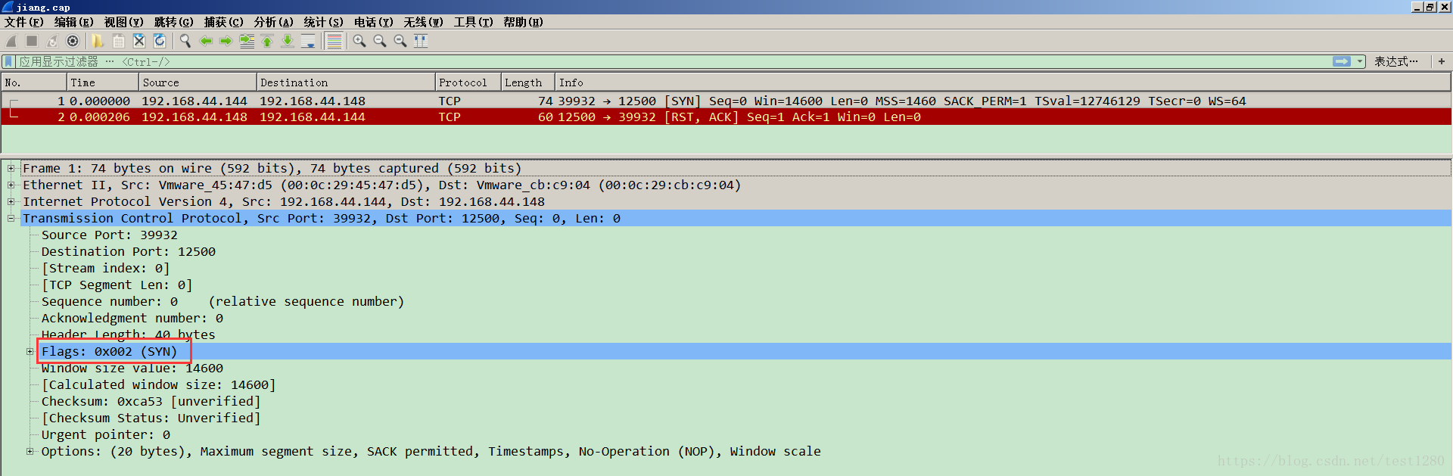Go forward to next packet arrow
Image resolution: width=1453 pixels, height=476 pixels.
pos(226,41)
